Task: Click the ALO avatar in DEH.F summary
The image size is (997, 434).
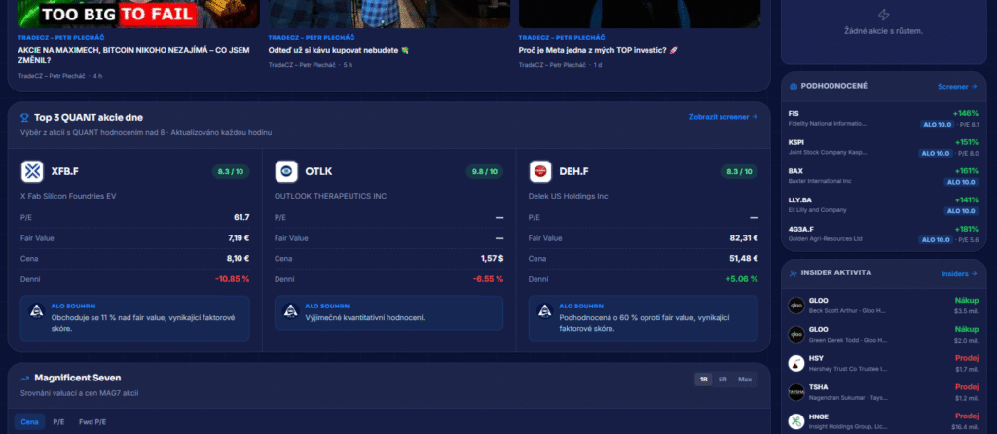Action: [545, 310]
